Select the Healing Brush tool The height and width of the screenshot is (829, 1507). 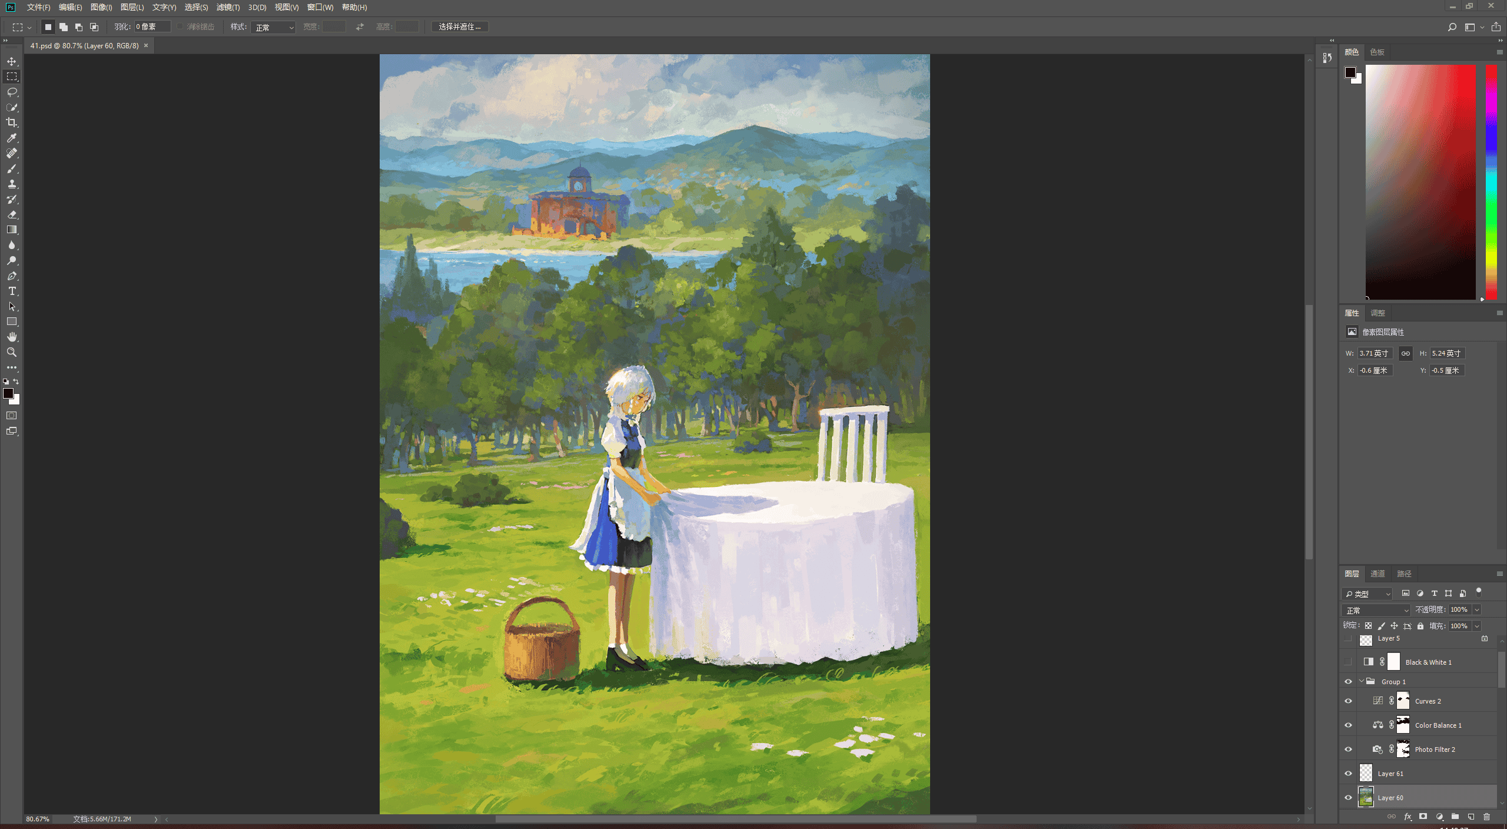pyautogui.click(x=12, y=153)
